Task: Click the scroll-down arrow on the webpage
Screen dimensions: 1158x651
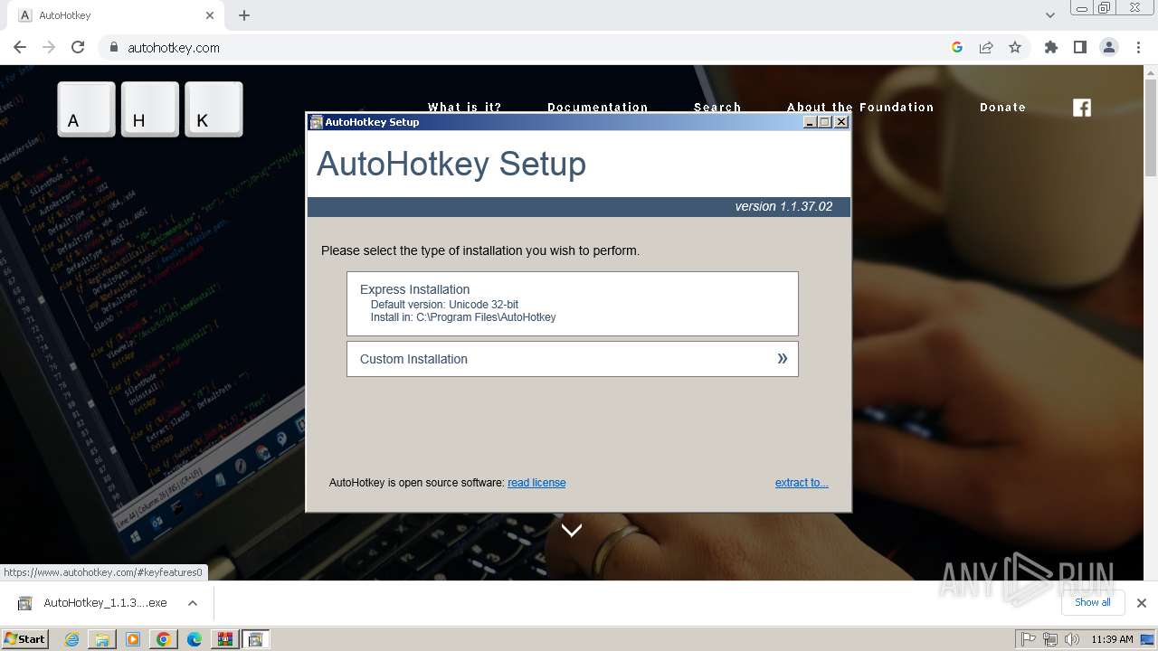Action: (572, 530)
